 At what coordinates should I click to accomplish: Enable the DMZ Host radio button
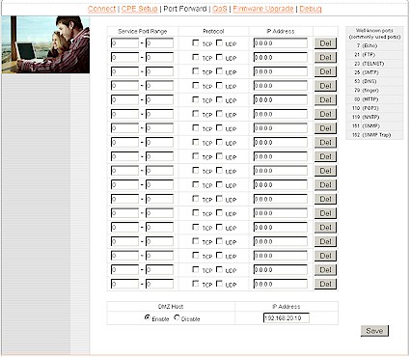148,317
